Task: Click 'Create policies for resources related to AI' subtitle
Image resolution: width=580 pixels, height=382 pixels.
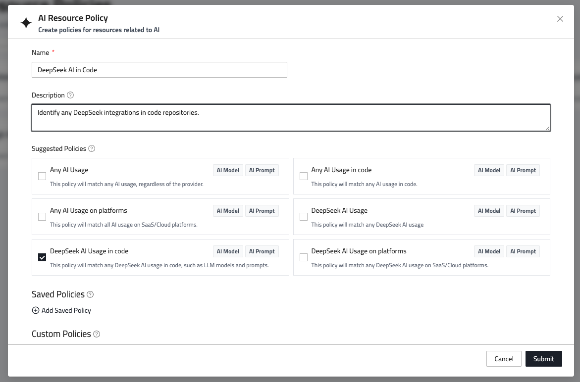Action: (x=99, y=30)
